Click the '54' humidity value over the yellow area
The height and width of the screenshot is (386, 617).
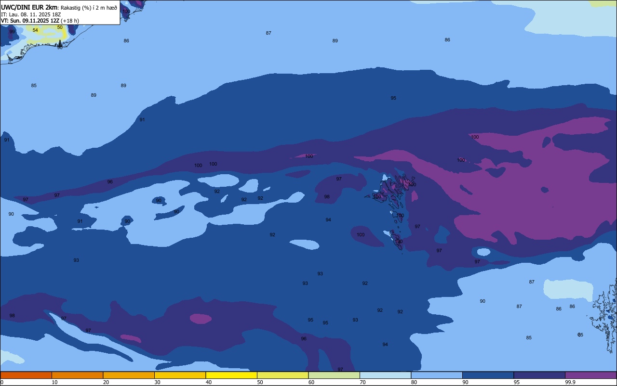[35, 30]
